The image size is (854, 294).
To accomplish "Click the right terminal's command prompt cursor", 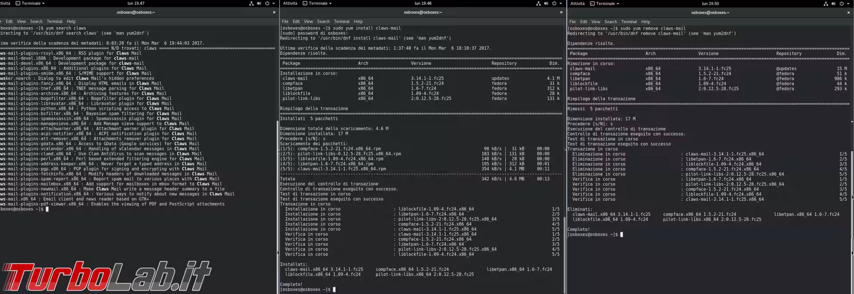I will pyautogui.click(x=621, y=234).
